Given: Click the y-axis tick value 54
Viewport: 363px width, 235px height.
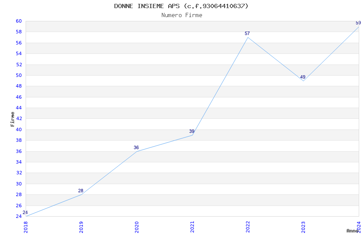Looking at the screenshot, I should (x=19, y=53).
